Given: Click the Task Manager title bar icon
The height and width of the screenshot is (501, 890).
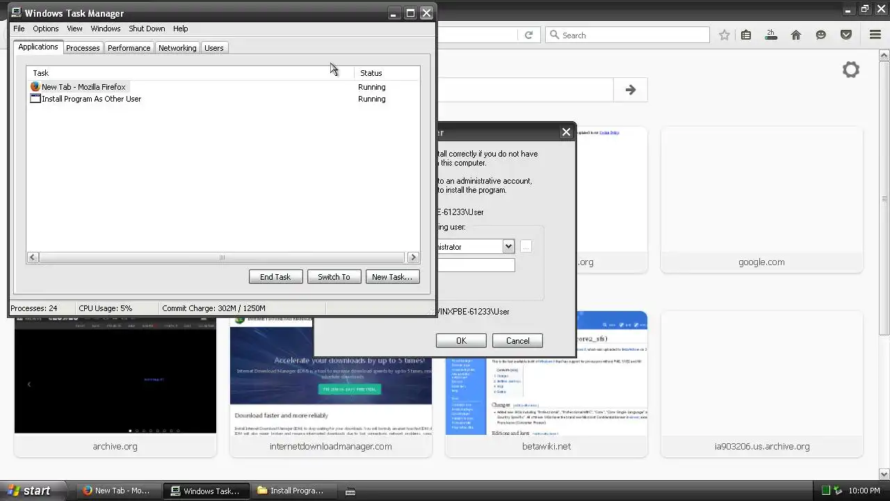Looking at the screenshot, I should (17, 13).
